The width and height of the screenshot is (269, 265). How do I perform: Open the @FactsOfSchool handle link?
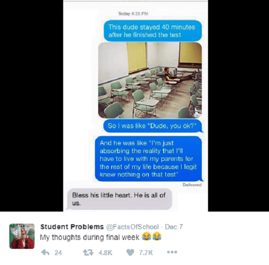(132, 227)
